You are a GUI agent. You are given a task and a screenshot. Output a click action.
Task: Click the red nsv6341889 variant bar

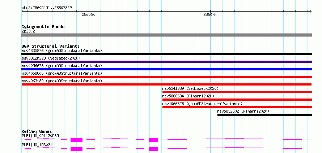coord(237,92)
